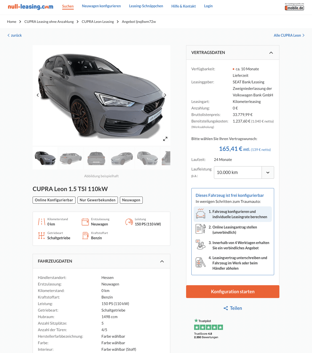Click the Online Konfigurierbar tag
312x353 pixels.
[x=54, y=200]
